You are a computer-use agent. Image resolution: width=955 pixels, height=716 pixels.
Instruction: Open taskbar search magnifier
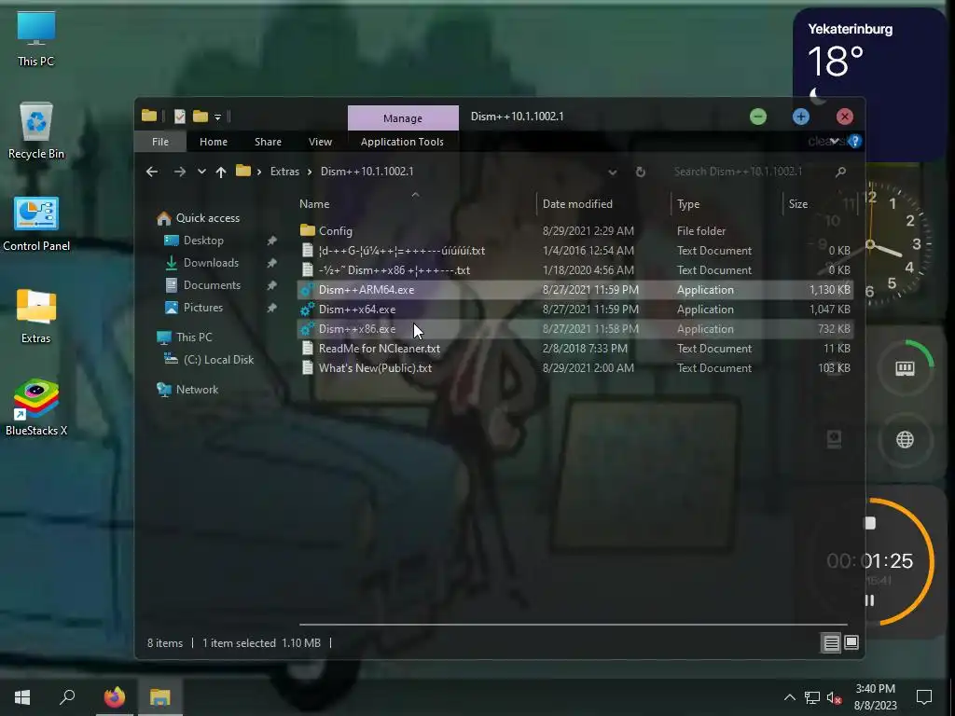(x=67, y=697)
